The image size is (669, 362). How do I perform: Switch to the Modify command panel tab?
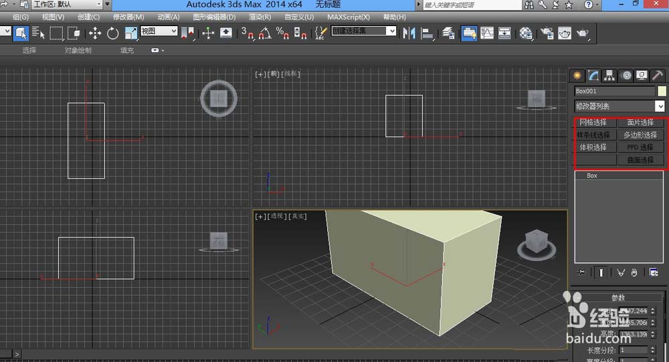click(593, 76)
